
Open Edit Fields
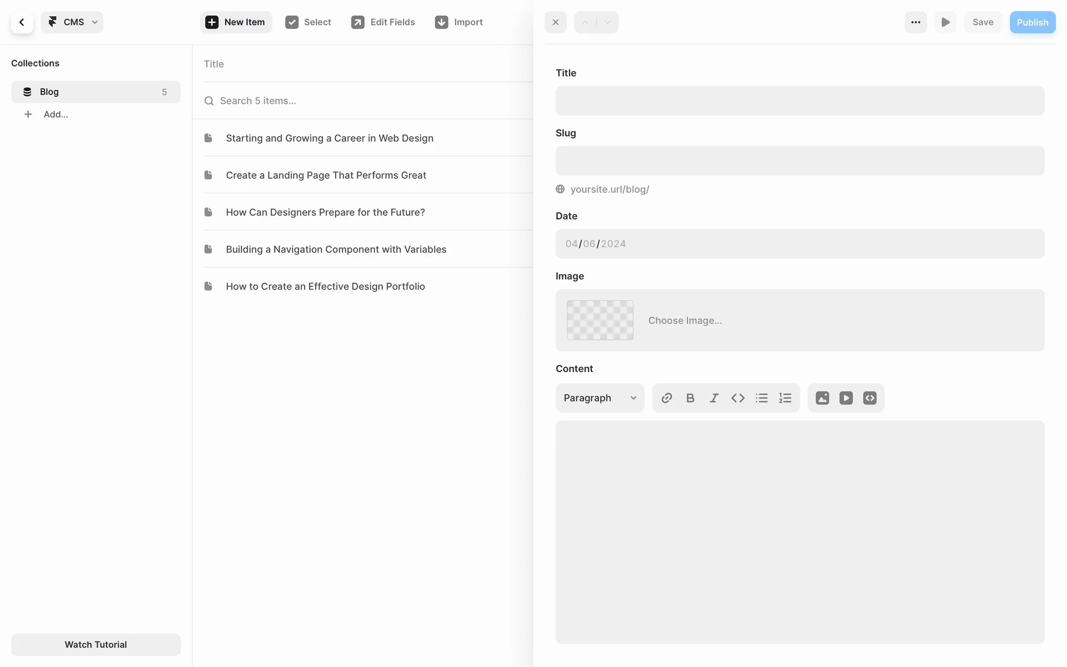click(x=383, y=22)
